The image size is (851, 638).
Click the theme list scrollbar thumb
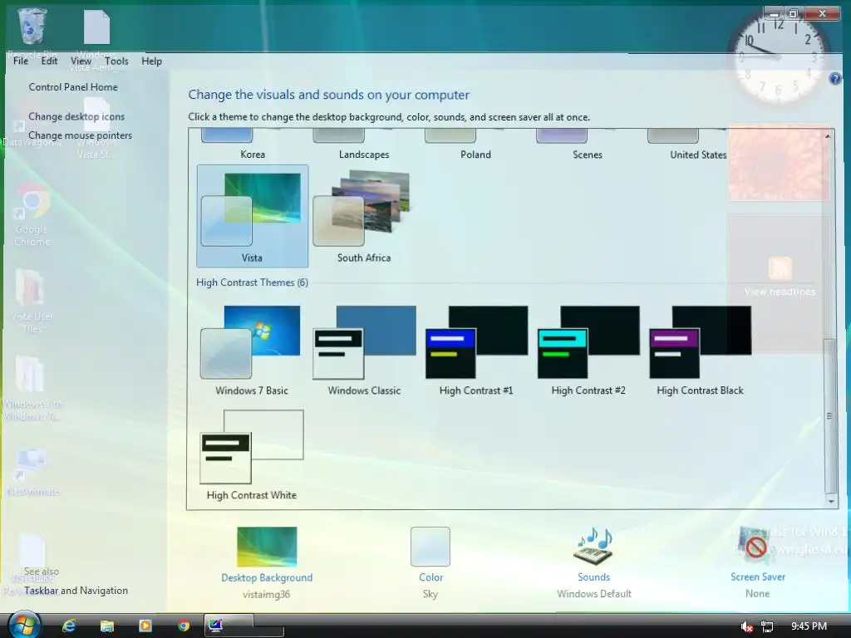click(x=830, y=416)
